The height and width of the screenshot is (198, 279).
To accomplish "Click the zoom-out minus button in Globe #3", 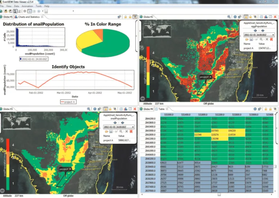I will (x=2, y=190).
